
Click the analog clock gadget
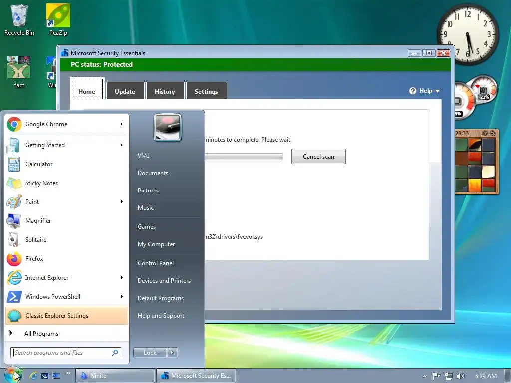pyautogui.click(x=468, y=34)
